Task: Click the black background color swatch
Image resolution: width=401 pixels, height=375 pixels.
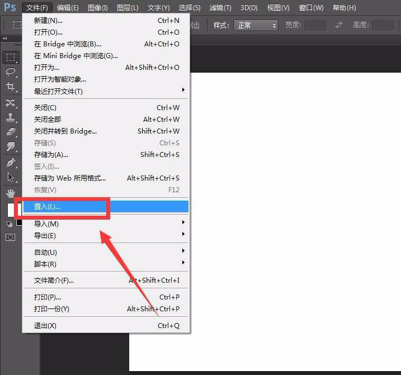Action: [19, 223]
